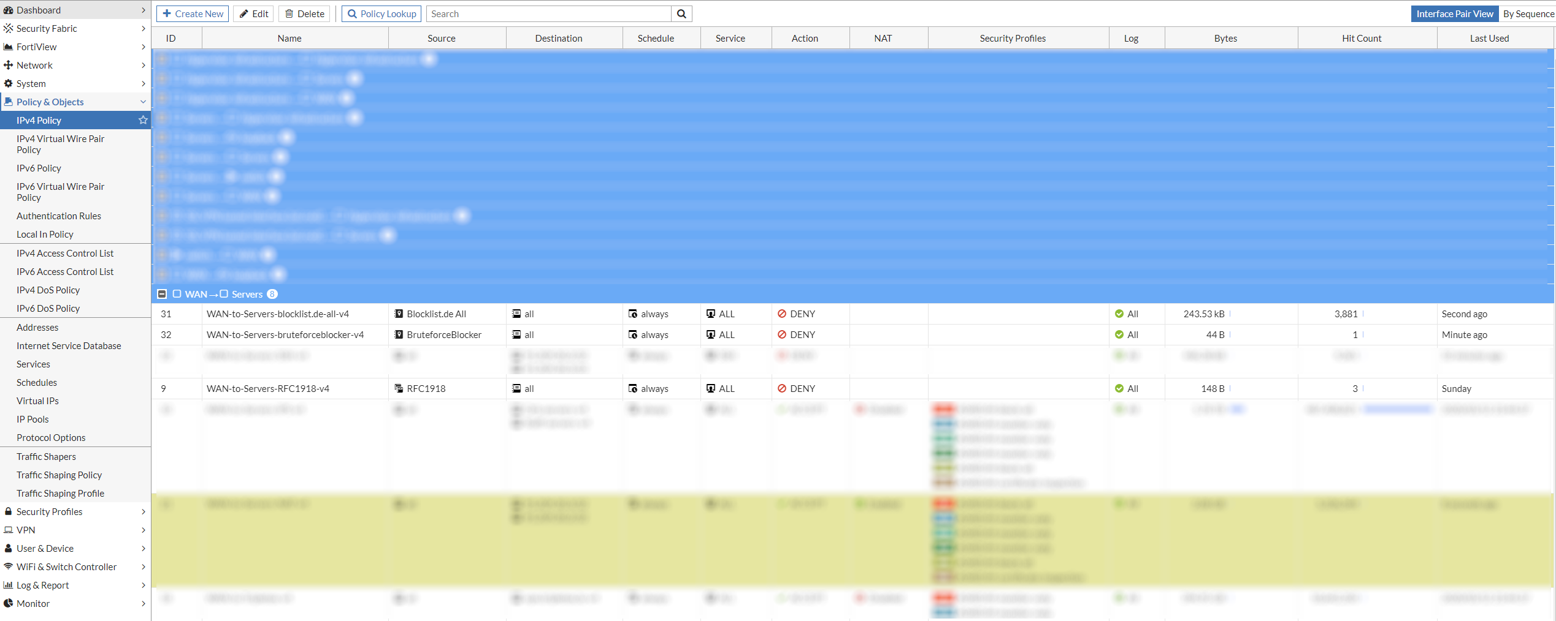Click the Edit button
1556x621 pixels.
(x=253, y=14)
